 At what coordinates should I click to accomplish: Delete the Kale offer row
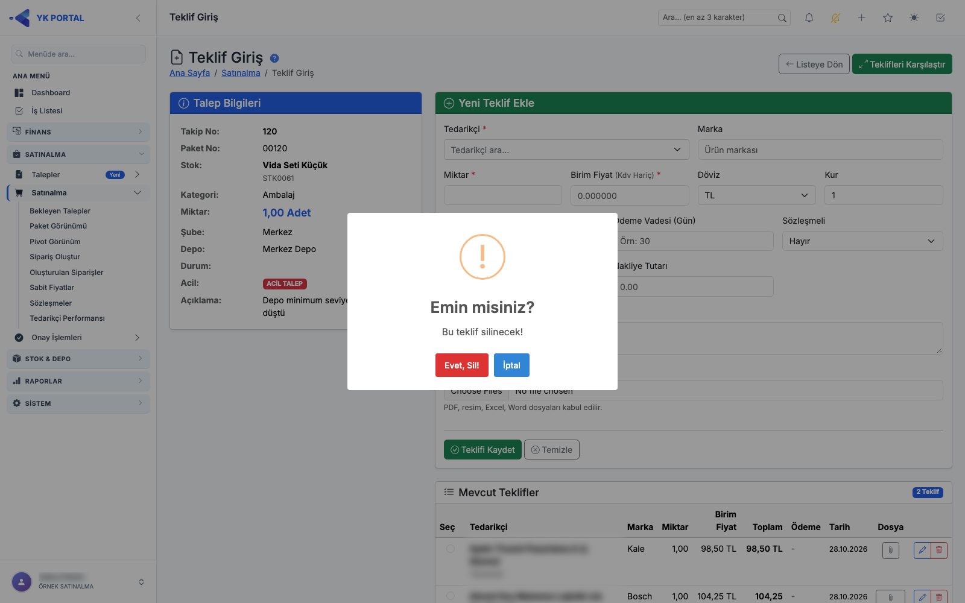[939, 550]
